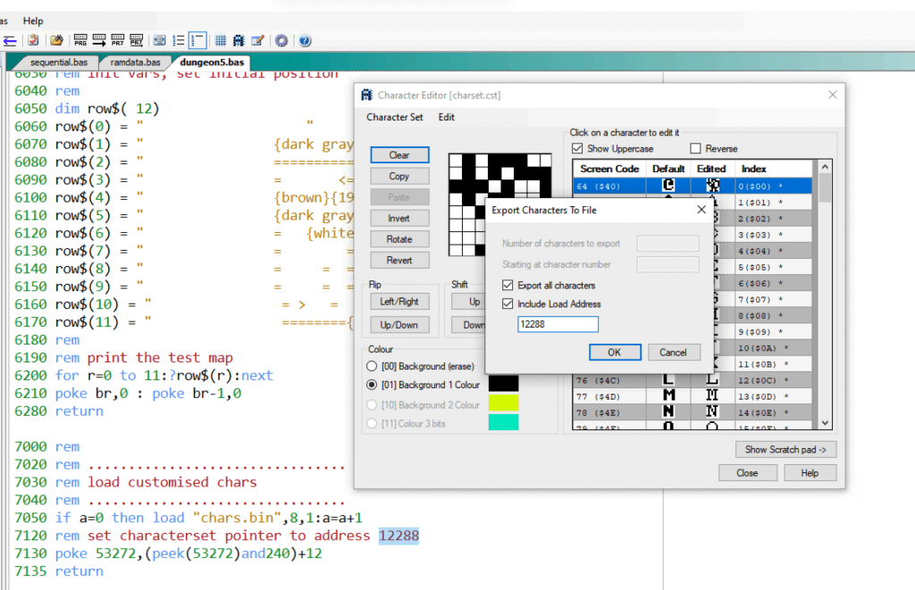Click the character list scrollbar down arrow

pyautogui.click(x=825, y=423)
